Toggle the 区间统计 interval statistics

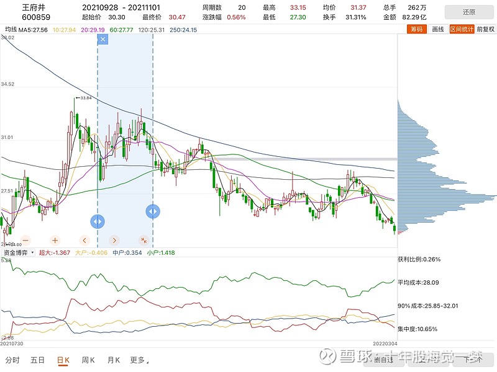461,29
